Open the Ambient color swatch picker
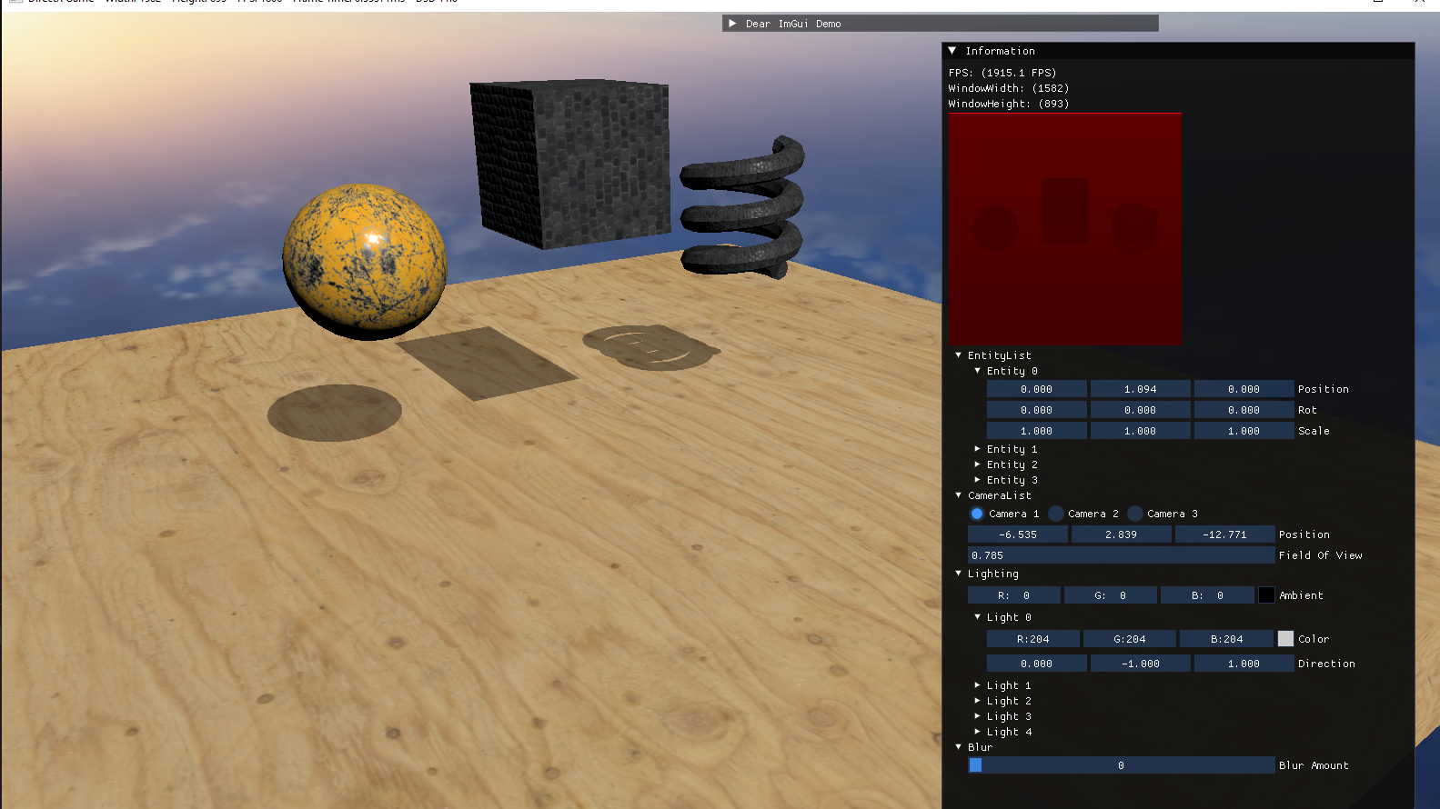Image resolution: width=1440 pixels, height=809 pixels. (x=1266, y=595)
